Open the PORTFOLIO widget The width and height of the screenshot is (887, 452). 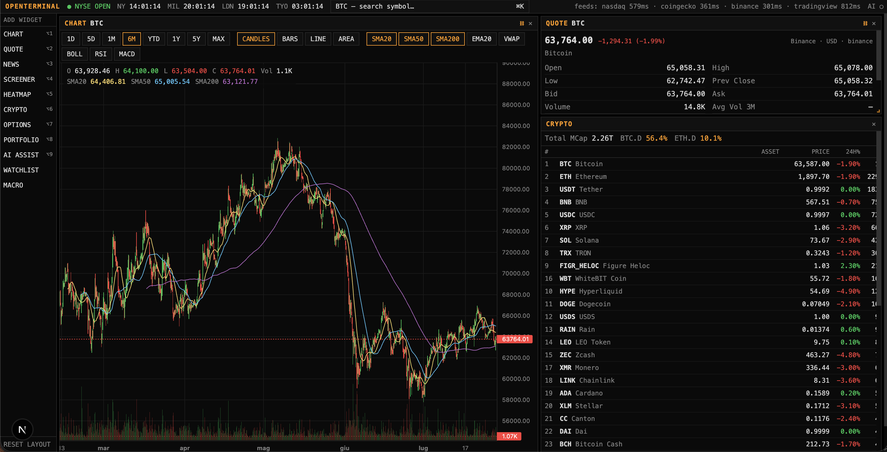click(x=28, y=140)
